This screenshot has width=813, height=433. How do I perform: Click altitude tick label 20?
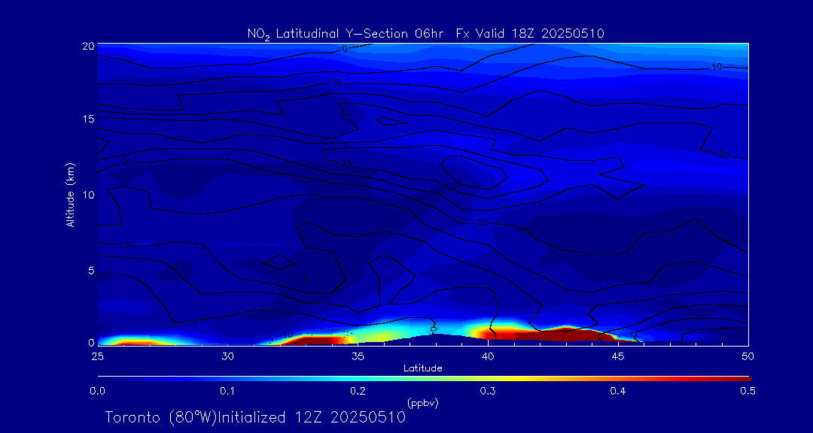(87, 46)
